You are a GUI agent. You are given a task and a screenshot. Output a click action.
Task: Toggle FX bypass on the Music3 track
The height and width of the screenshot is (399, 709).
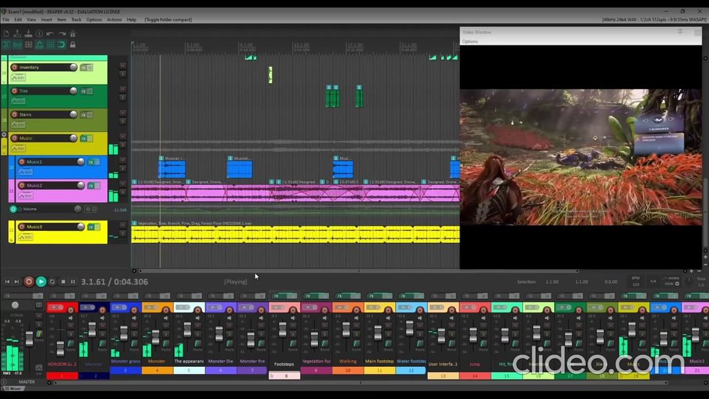pos(97,227)
